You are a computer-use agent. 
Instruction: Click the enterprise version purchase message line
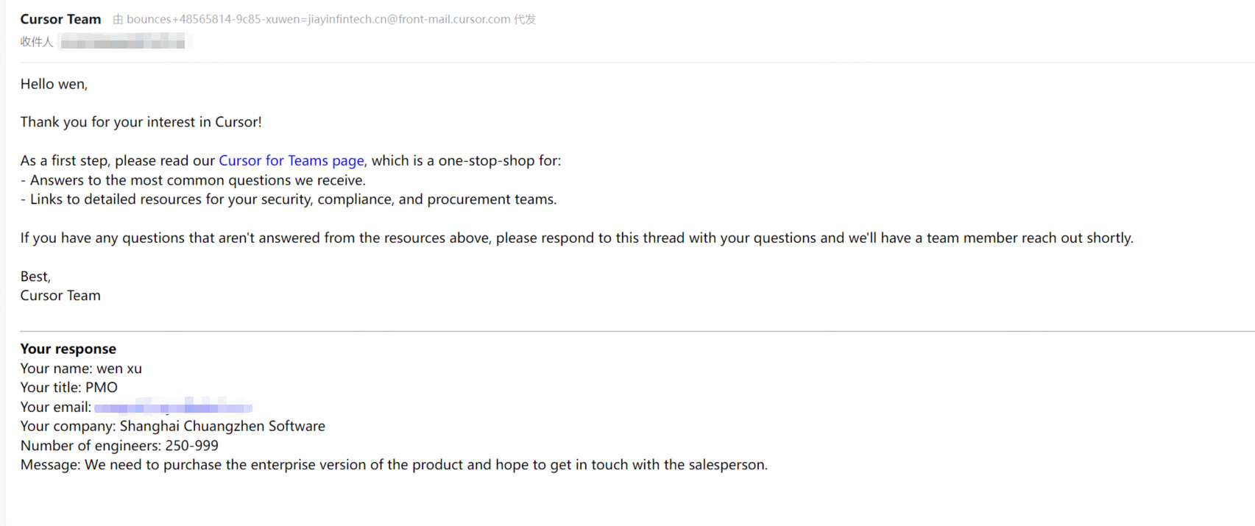(x=394, y=465)
